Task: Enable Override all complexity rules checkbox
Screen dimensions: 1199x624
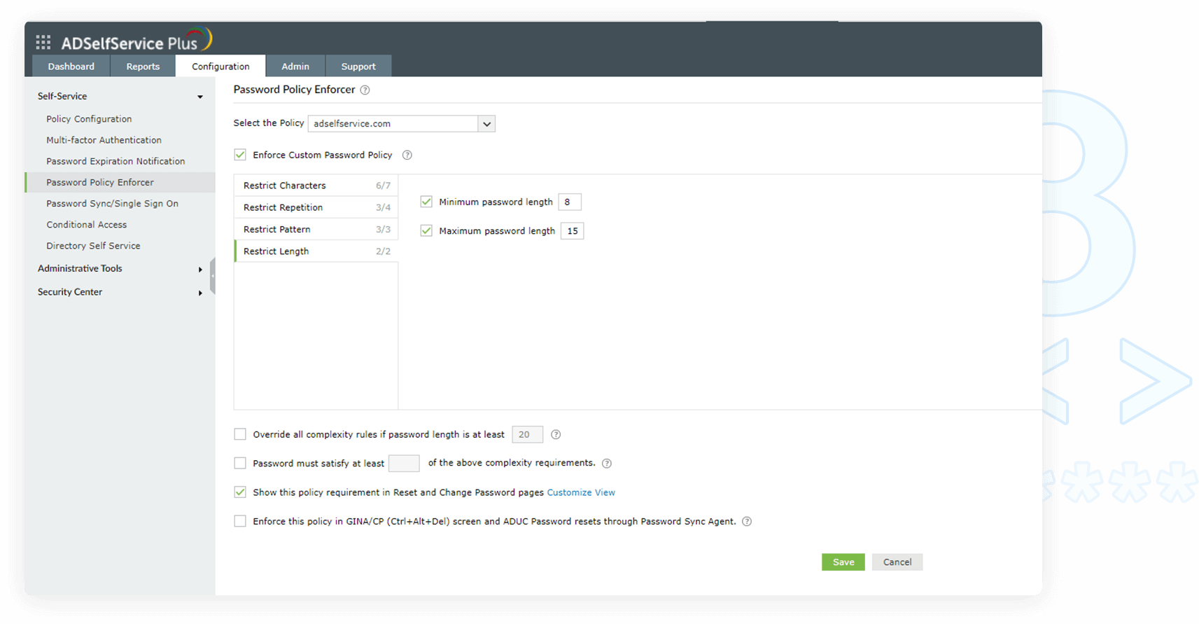Action: (x=240, y=434)
